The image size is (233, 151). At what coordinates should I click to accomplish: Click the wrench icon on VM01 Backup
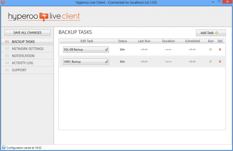click(107, 62)
